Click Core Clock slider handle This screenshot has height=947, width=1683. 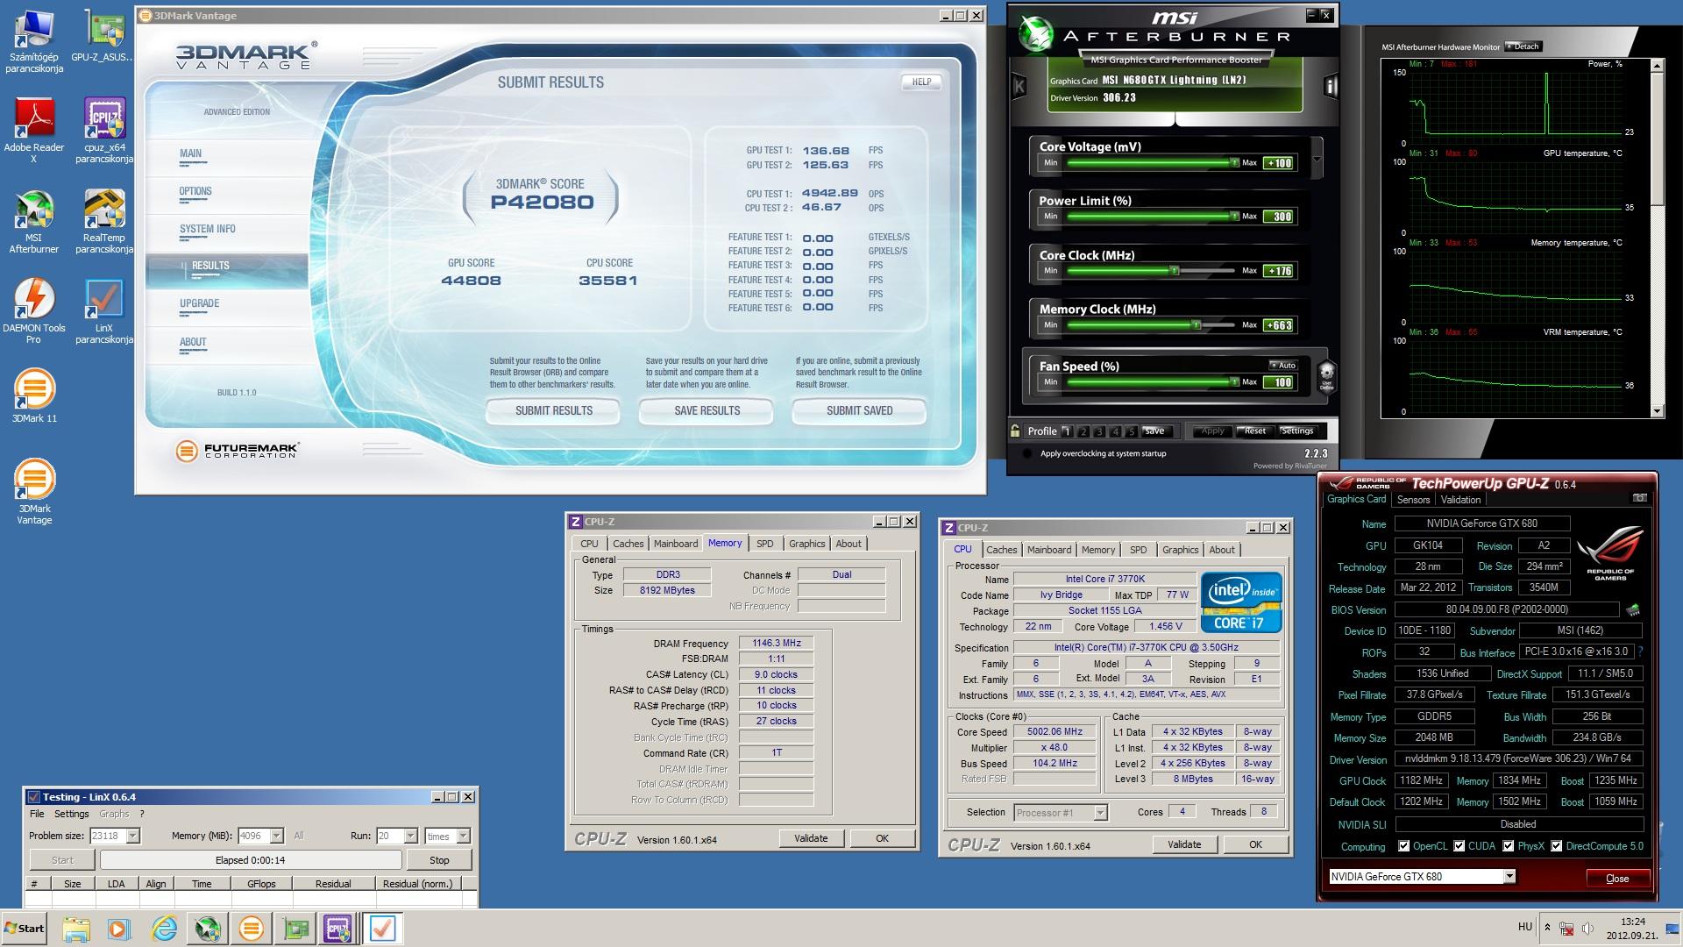click(x=1174, y=271)
